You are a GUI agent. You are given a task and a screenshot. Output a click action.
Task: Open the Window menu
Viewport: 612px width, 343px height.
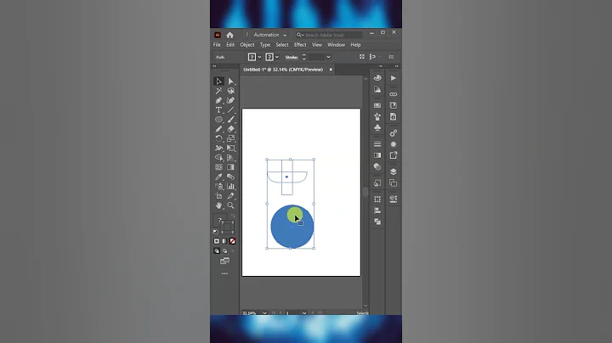tap(336, 45)
